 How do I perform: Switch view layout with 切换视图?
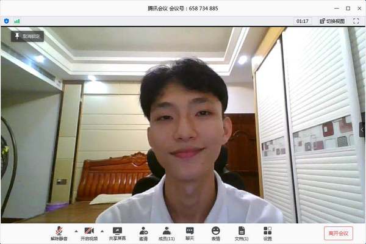point(331,21)
